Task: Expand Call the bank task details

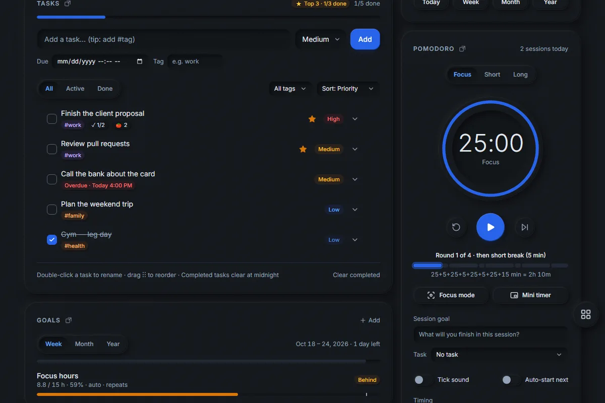Action: pyautogui.click(x=355, y=179)
